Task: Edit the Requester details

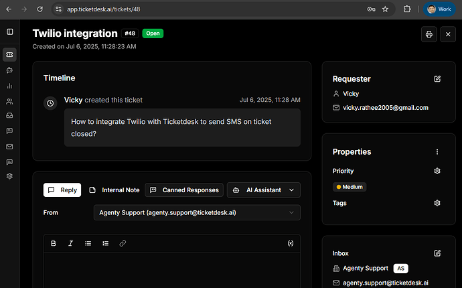Action: pos(437,79)
